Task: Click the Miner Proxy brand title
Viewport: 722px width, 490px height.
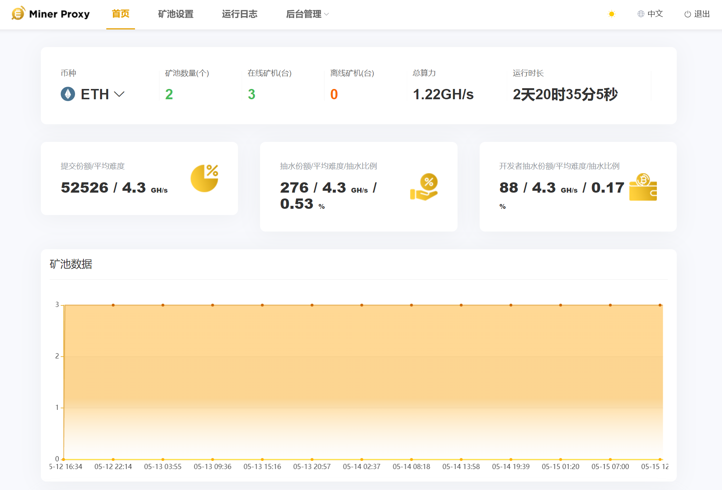Action: point(59,14)
